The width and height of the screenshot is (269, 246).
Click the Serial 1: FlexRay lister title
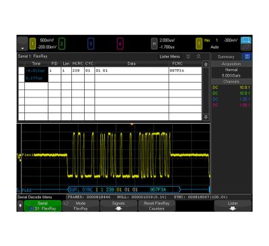33,56
